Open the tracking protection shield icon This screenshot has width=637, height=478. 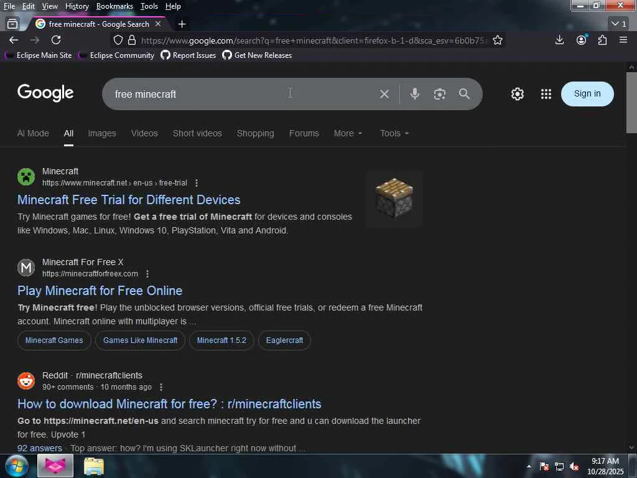coord(118,40)
